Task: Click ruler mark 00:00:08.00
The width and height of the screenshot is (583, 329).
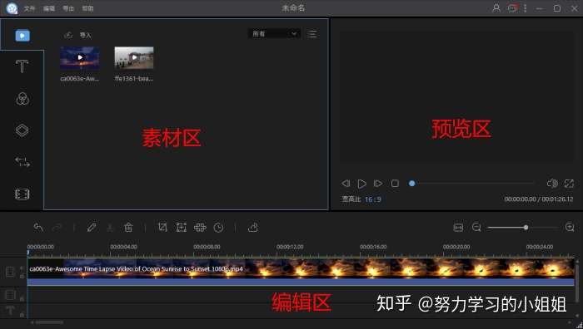Action: 207,247
